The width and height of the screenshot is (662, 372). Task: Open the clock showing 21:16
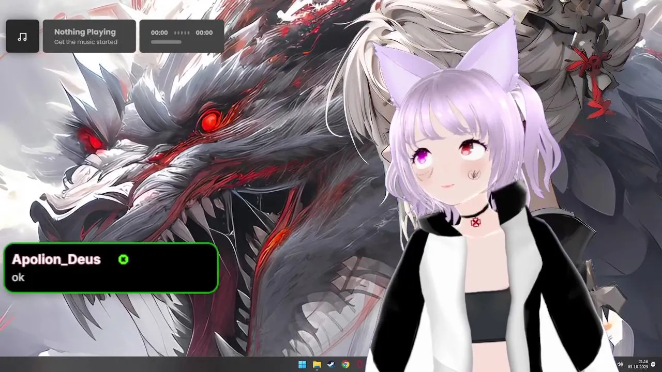[638, 364]
